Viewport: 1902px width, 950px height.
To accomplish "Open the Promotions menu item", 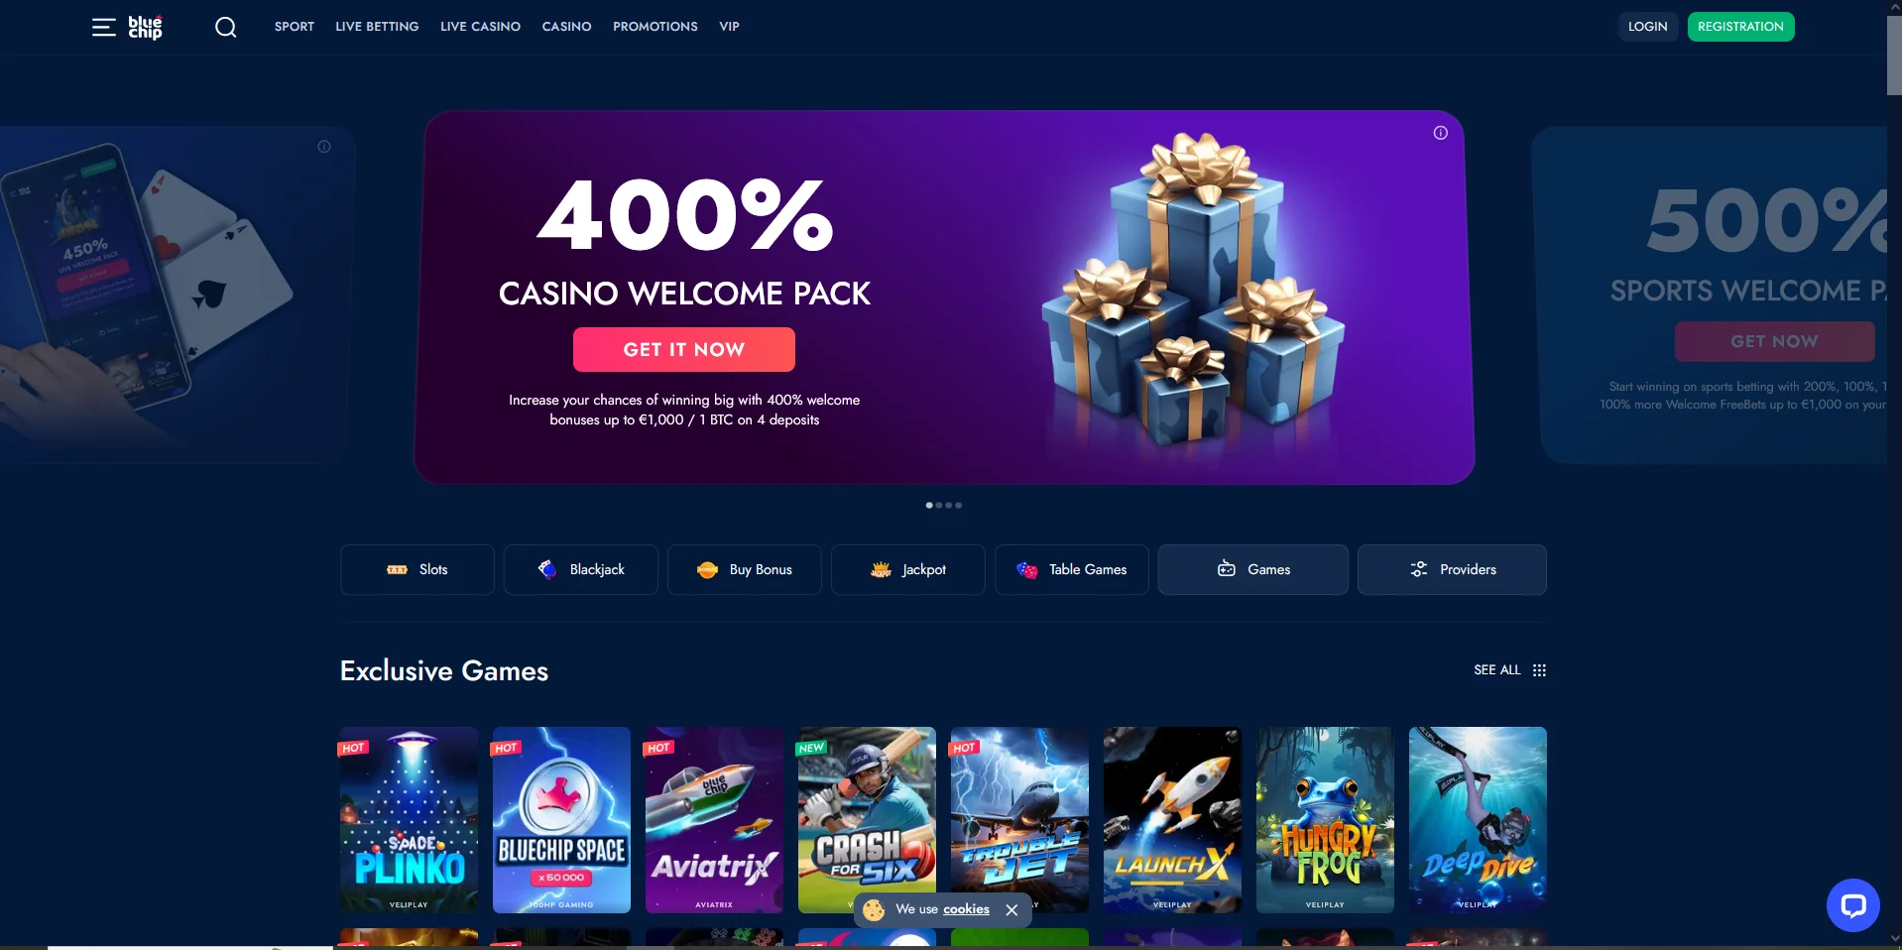I will coord(655,27).
